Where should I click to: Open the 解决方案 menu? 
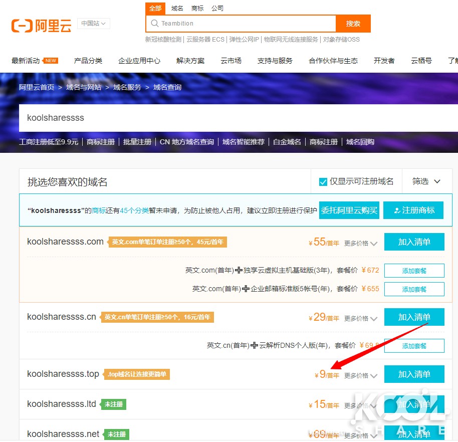tap(190, 61)
